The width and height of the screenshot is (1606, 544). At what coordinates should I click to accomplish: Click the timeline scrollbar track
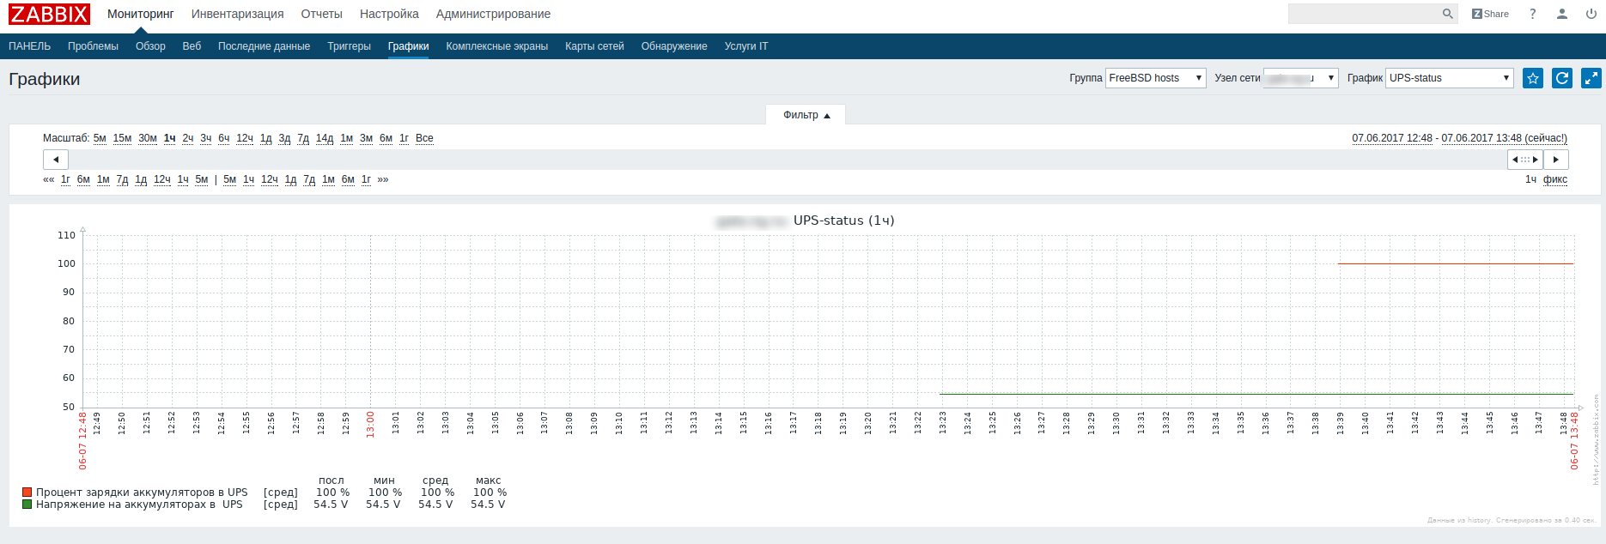788,160
